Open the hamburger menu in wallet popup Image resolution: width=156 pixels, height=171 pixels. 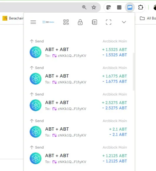33,22
